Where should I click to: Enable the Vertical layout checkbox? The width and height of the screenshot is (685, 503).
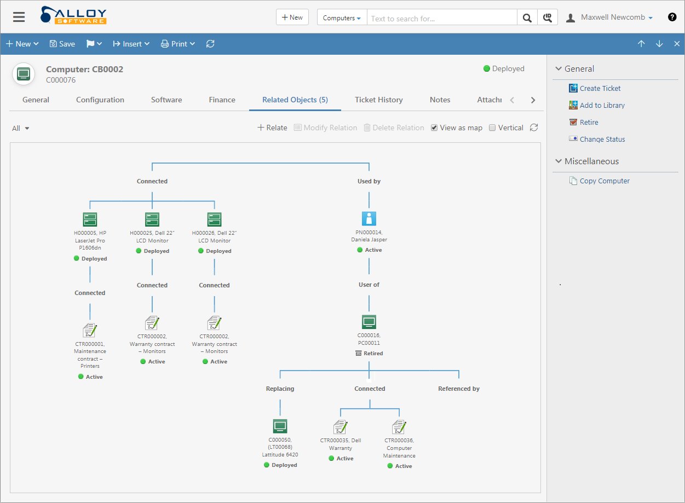492,127
